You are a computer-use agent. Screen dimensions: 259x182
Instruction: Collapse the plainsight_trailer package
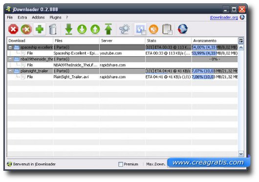coord(10,71)
